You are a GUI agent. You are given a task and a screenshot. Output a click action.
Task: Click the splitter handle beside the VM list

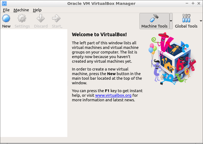click(x=68, y=83)
